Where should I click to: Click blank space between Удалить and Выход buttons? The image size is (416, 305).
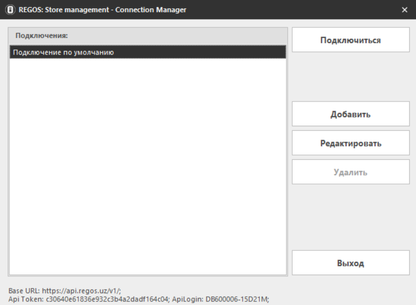click(351, 216)
